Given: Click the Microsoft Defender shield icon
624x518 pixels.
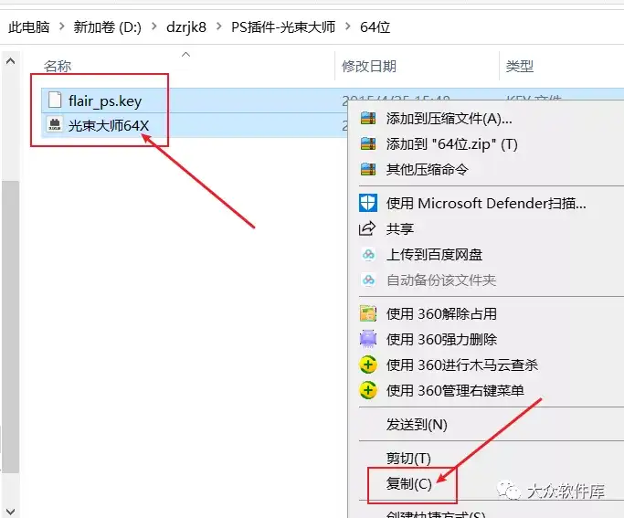Looking at the screenshot, I should tap(367, 203).
